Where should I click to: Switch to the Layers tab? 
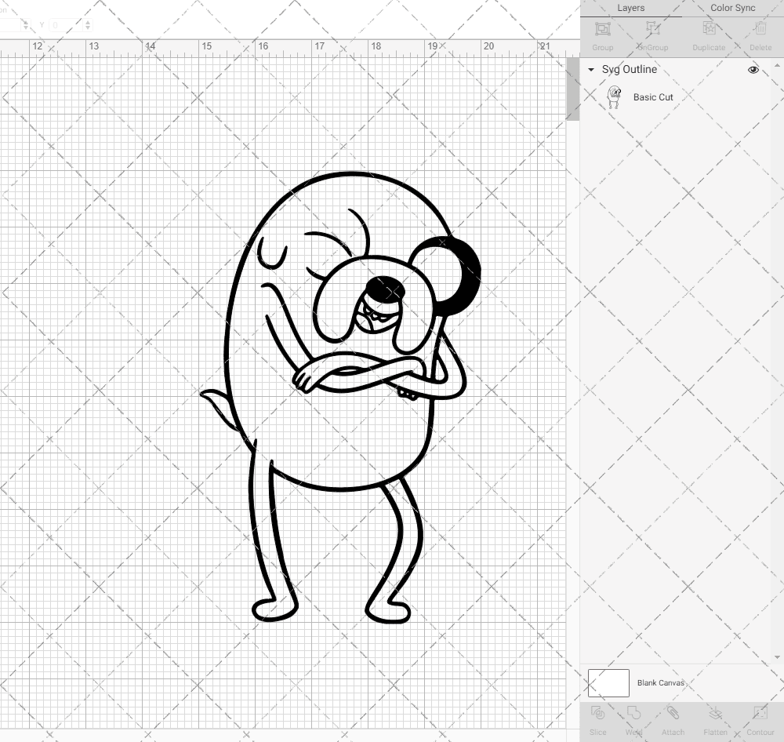click(x=630, y=8)
